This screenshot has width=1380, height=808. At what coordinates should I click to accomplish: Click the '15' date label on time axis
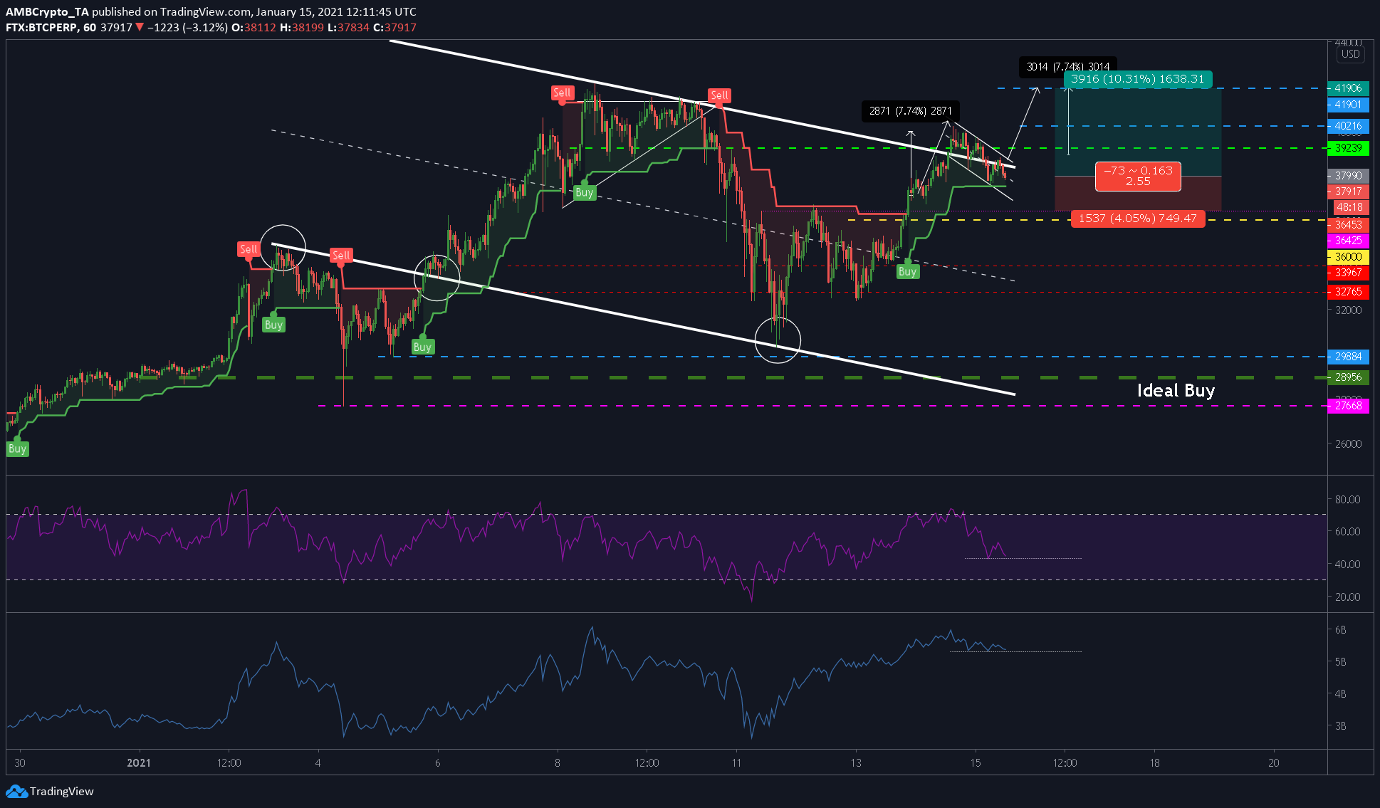(976, 762)
